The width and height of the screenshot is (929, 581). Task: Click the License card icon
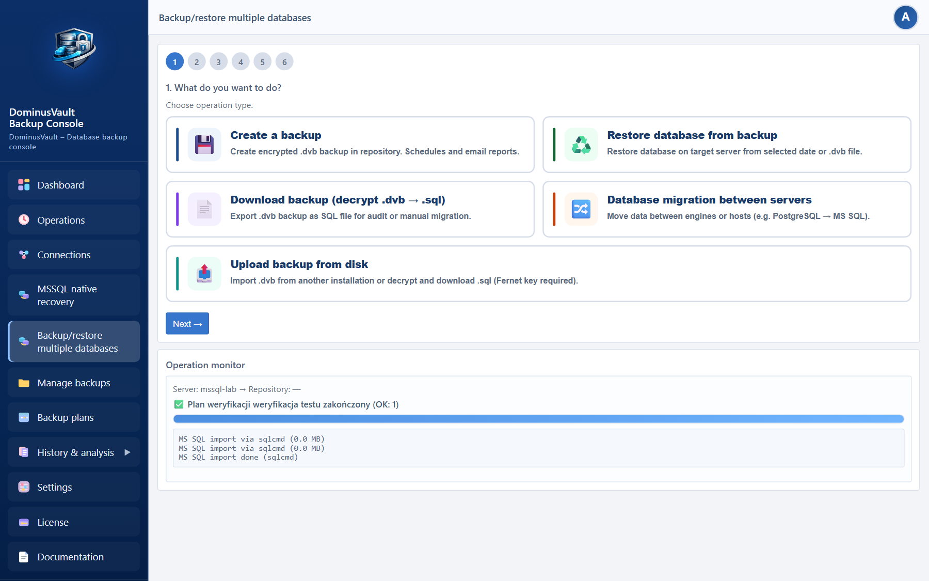(24, 522)
